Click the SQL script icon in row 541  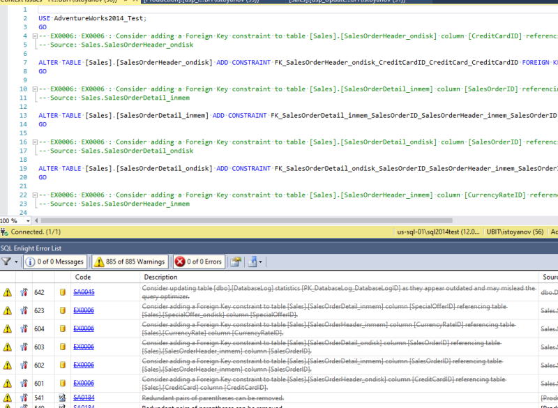click(63, 398)
